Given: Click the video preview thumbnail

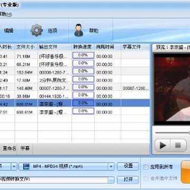Looking at the screenshot, I should (172, 89).
